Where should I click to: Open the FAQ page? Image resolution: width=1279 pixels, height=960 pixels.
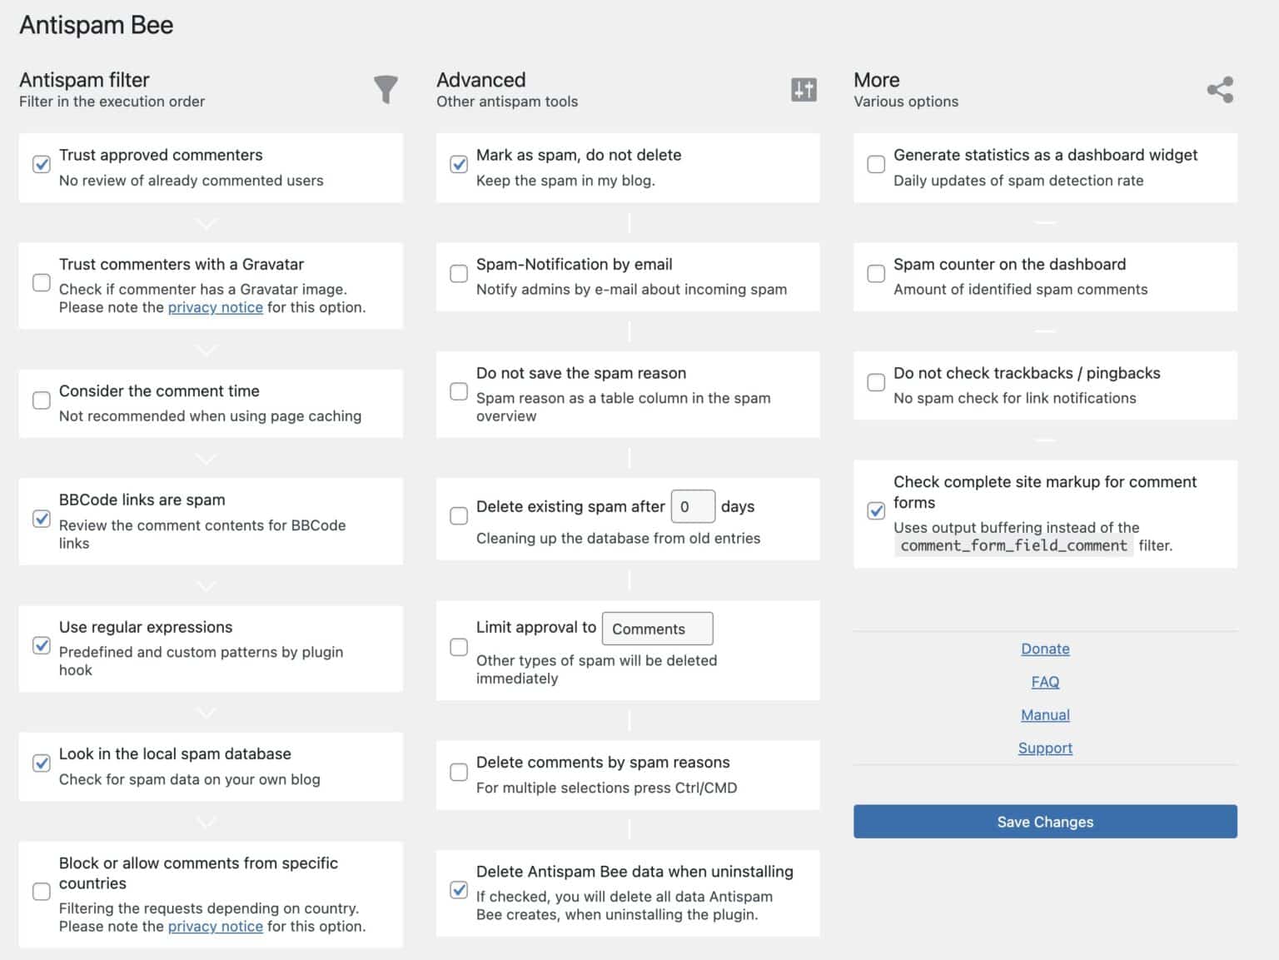[x=1045, y=681]
